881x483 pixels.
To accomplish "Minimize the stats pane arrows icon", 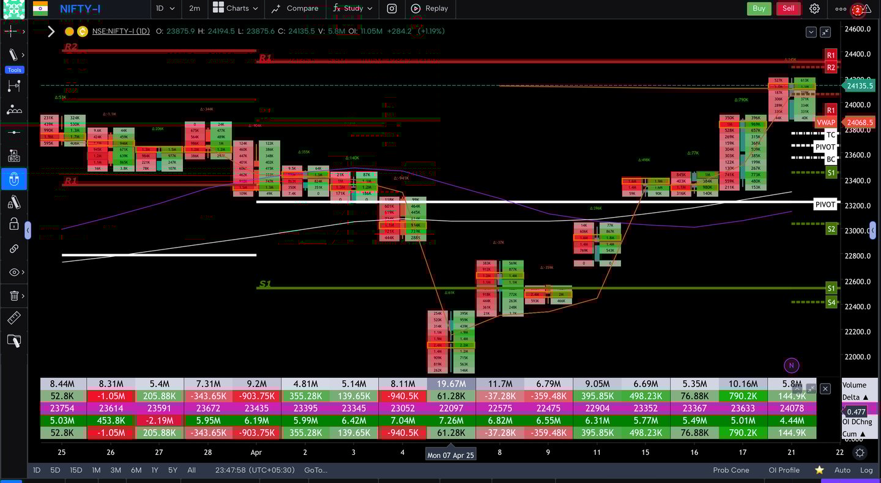I will [x=811, y=388].
